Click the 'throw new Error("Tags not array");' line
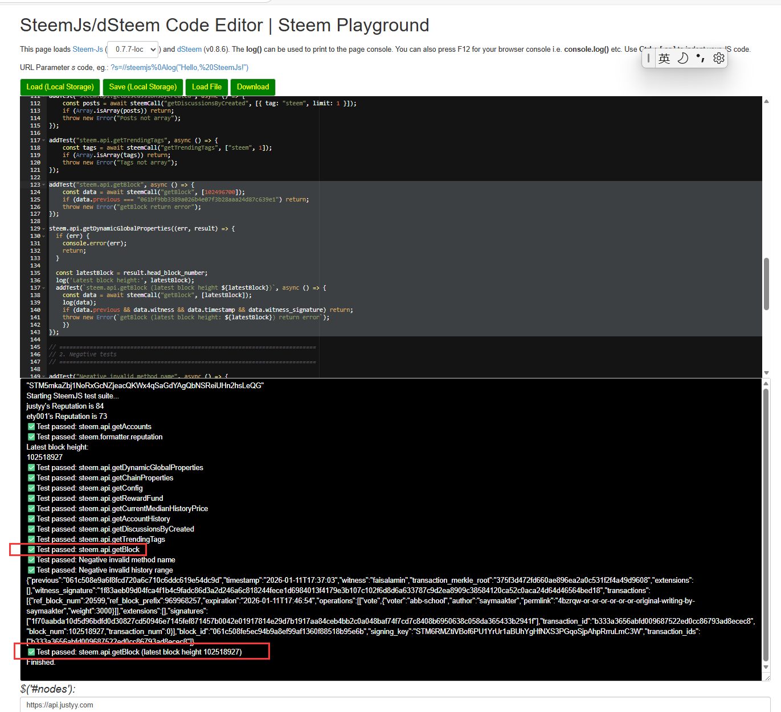This screenshot has height=712, width=781. (x=120, y=163)
